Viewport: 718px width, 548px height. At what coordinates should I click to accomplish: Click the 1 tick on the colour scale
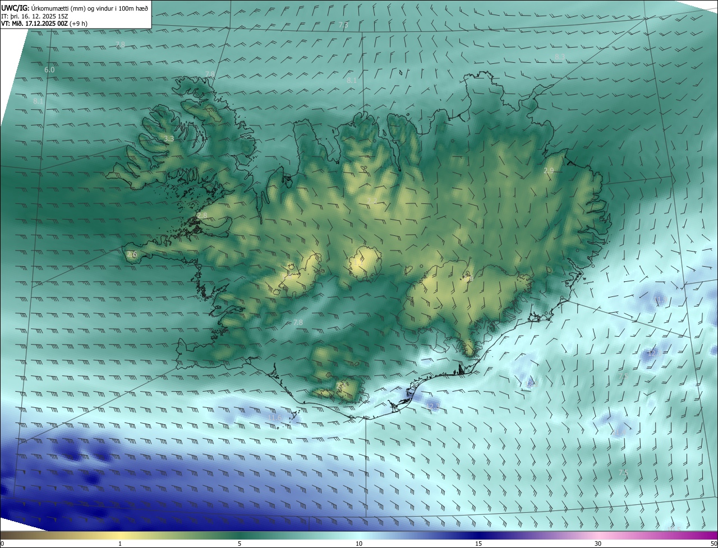pos(120,544)
